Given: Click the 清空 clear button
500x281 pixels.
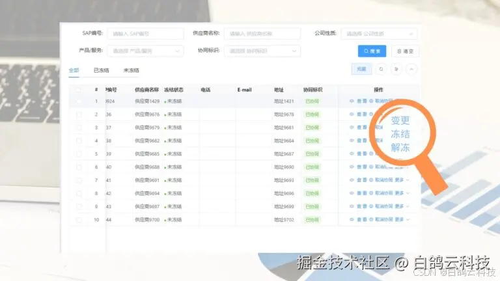Looking at the screenshot, I should point(405,51).
